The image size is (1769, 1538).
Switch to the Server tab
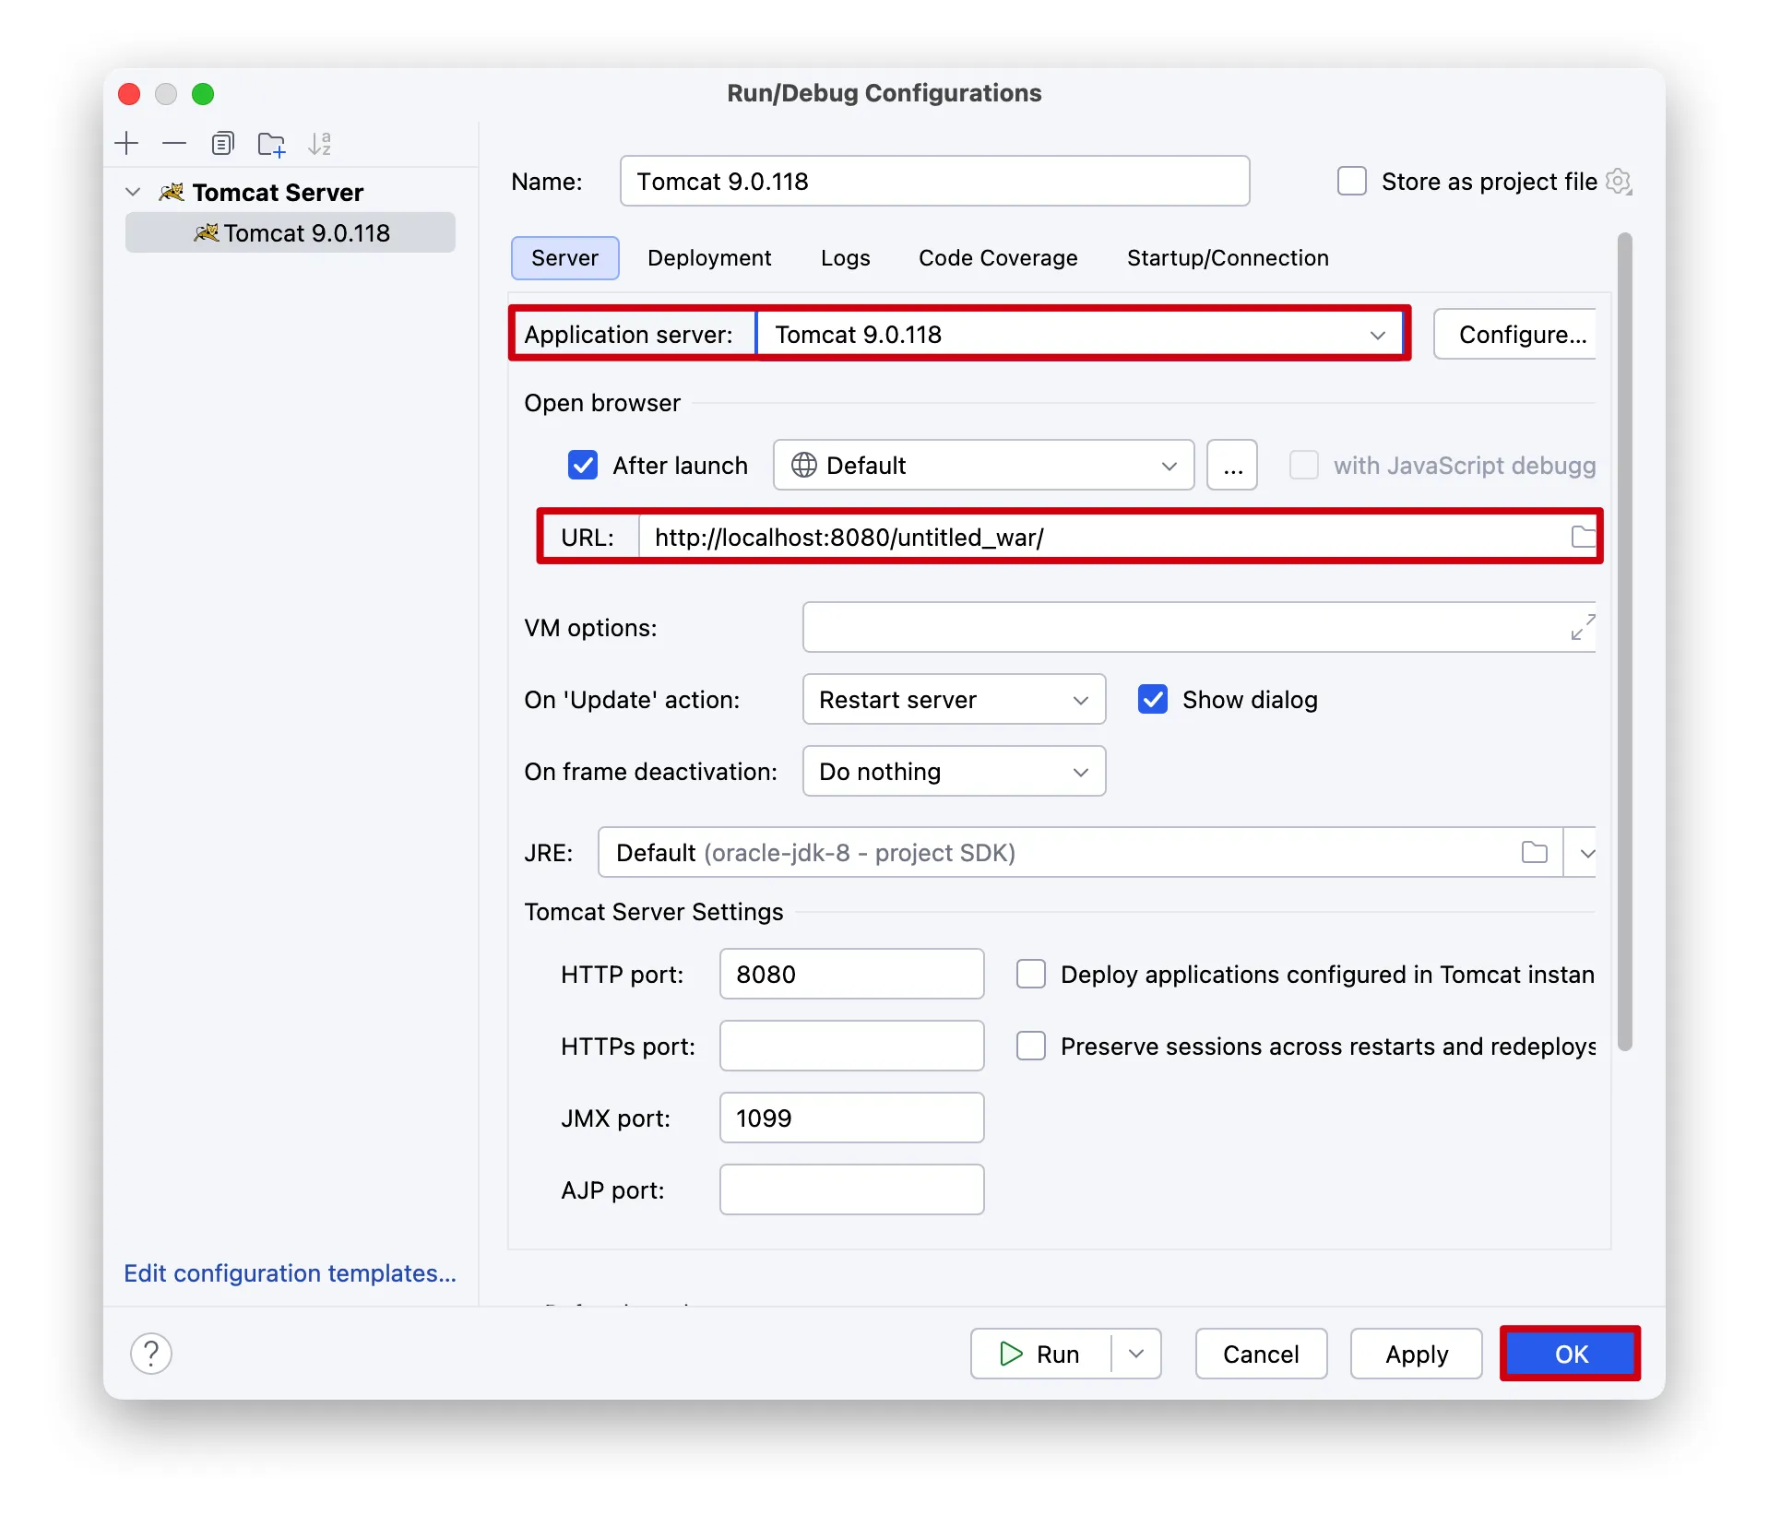tap(565, 258)
